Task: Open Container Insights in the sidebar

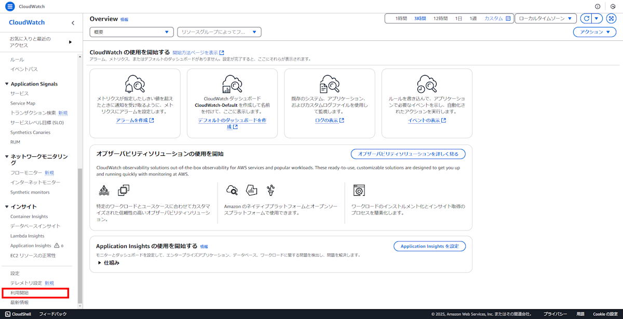Action: coord(29,216)
